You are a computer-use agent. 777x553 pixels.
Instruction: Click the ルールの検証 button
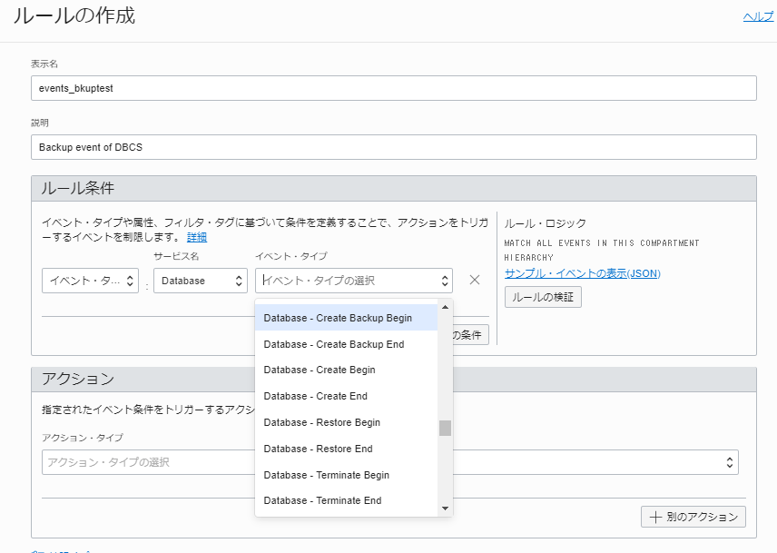[543, 297]
